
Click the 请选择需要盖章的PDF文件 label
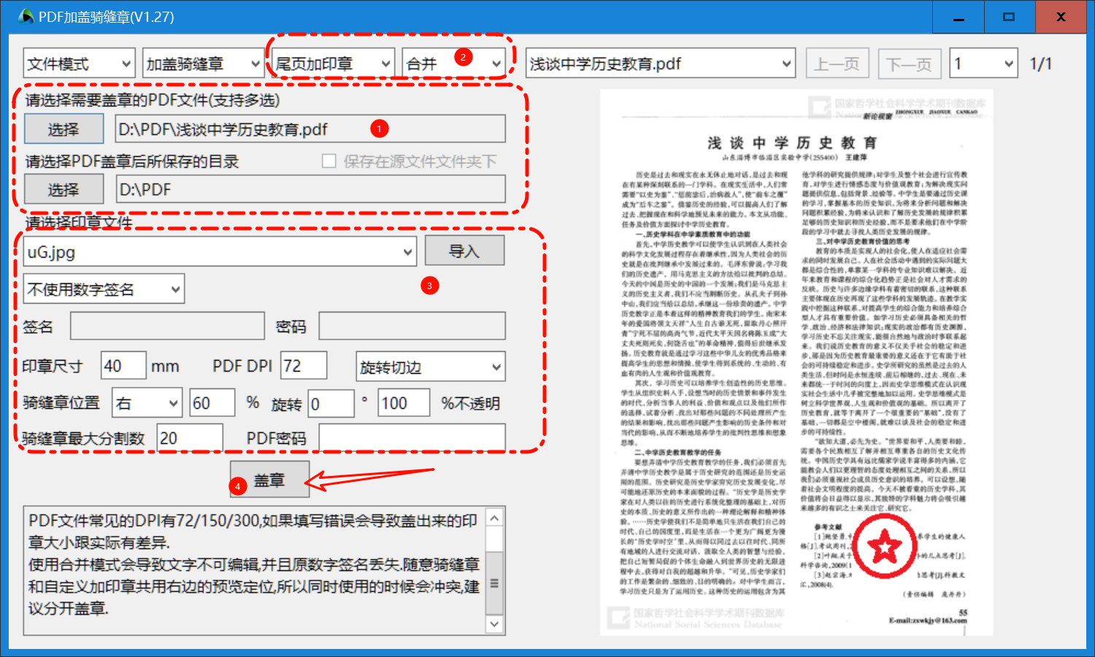tap(153, 100)
